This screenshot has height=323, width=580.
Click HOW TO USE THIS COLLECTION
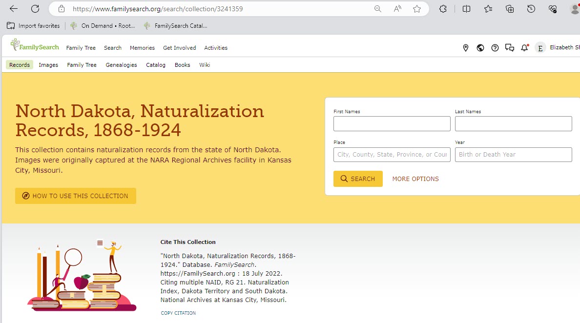click(x=75, y=196)
